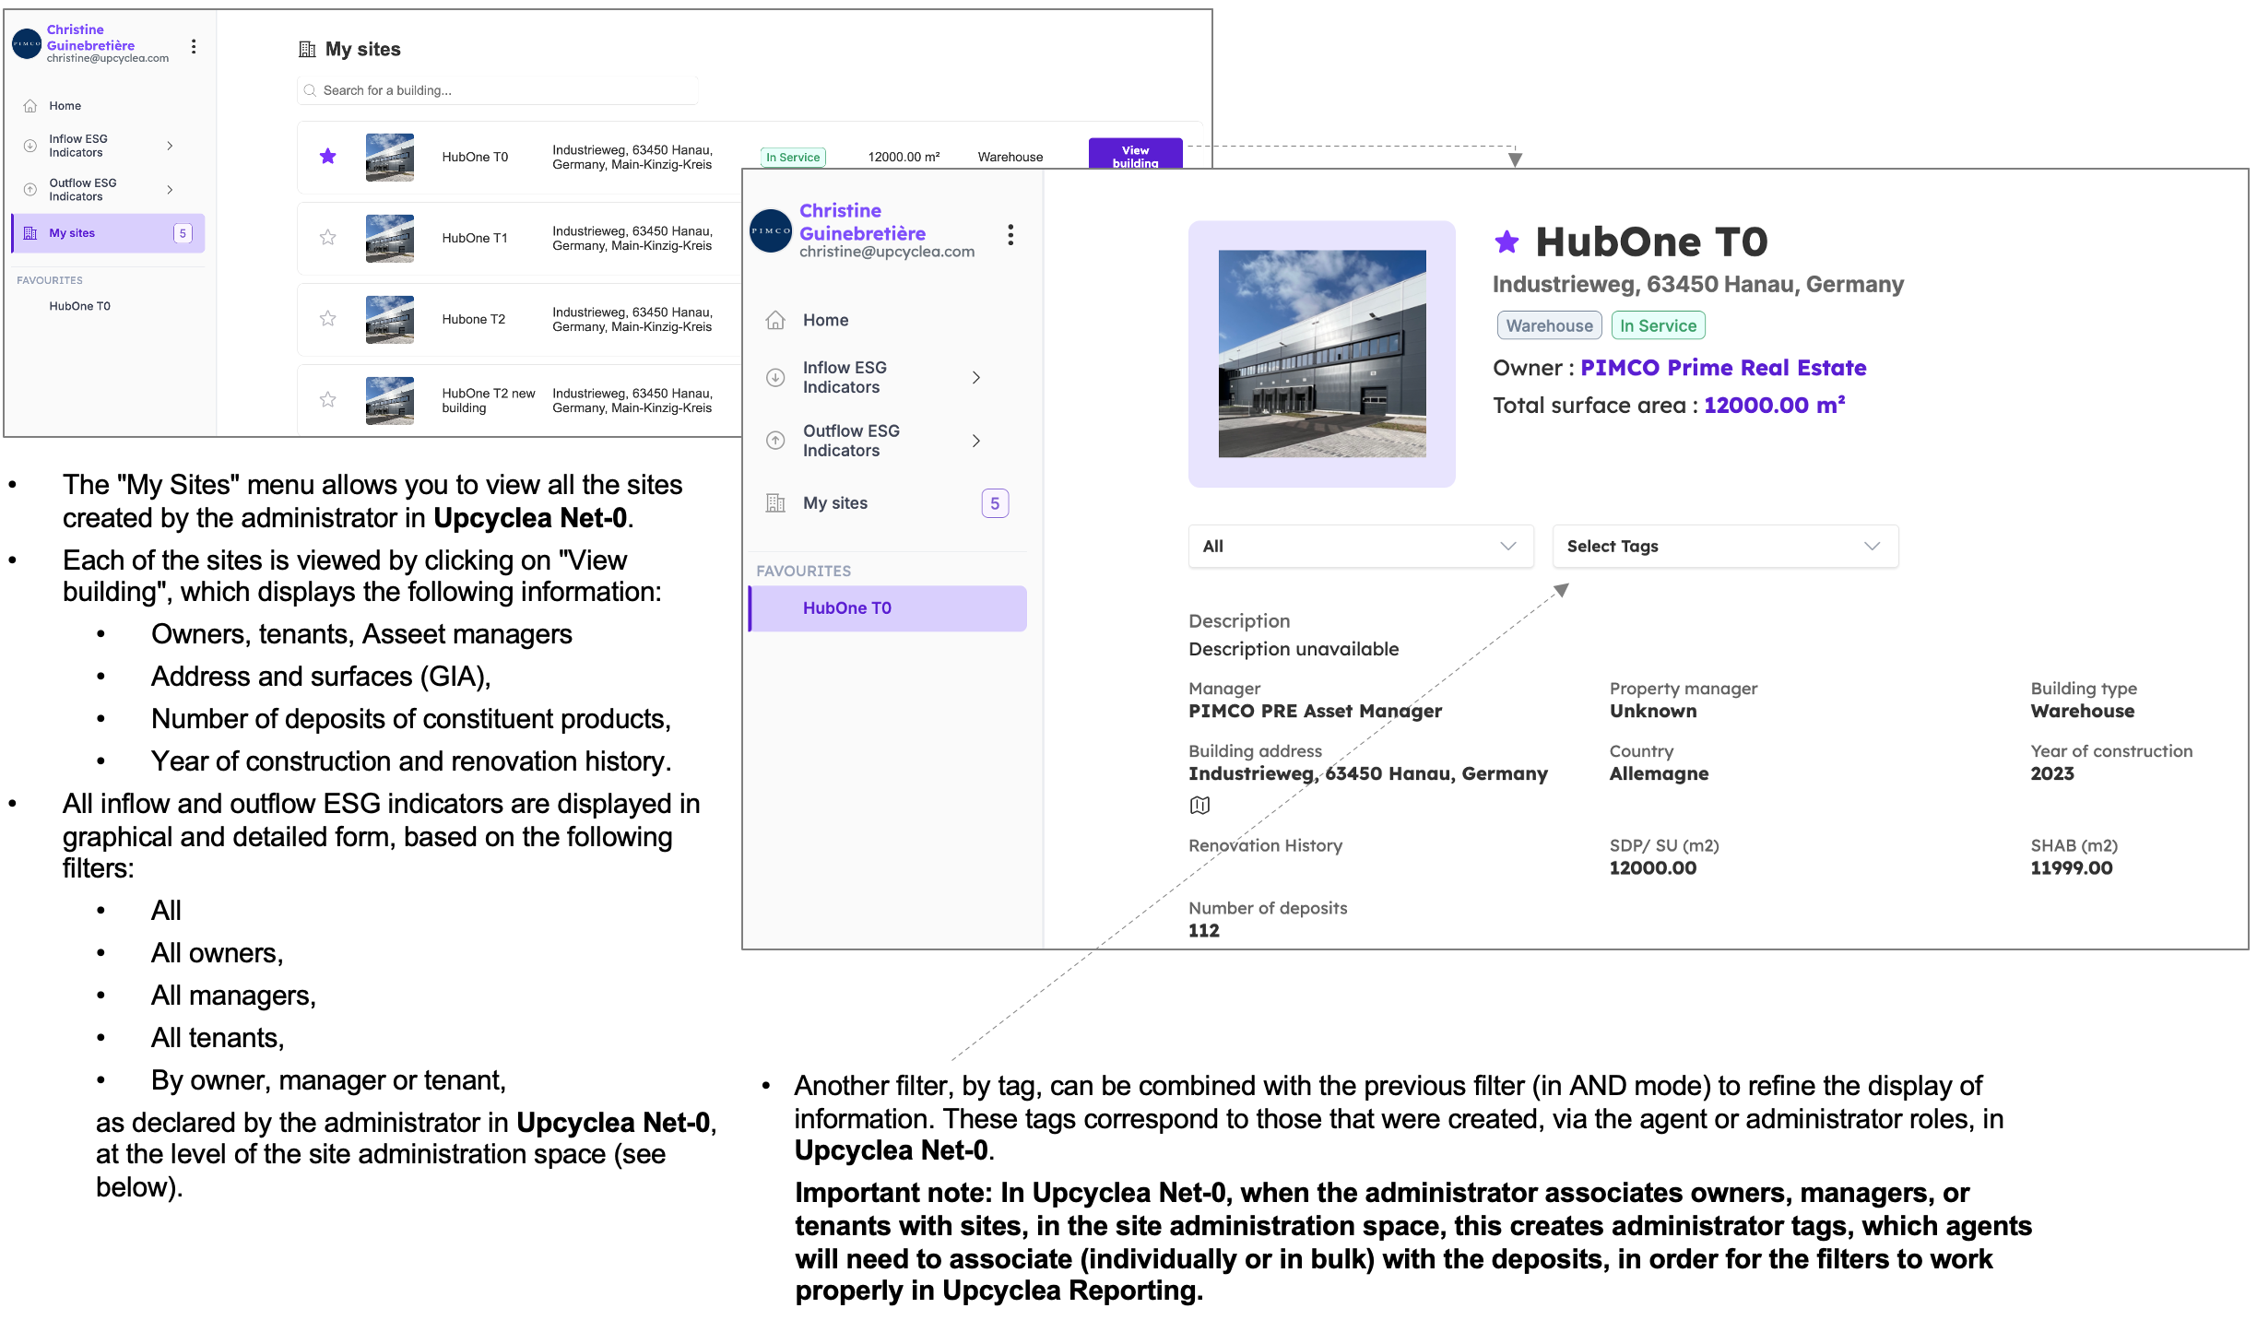Viewport: 2257px width, 1320px height.
Task: Click christine@upcyclea.com email in large sidebar
Action: point(887,252)
